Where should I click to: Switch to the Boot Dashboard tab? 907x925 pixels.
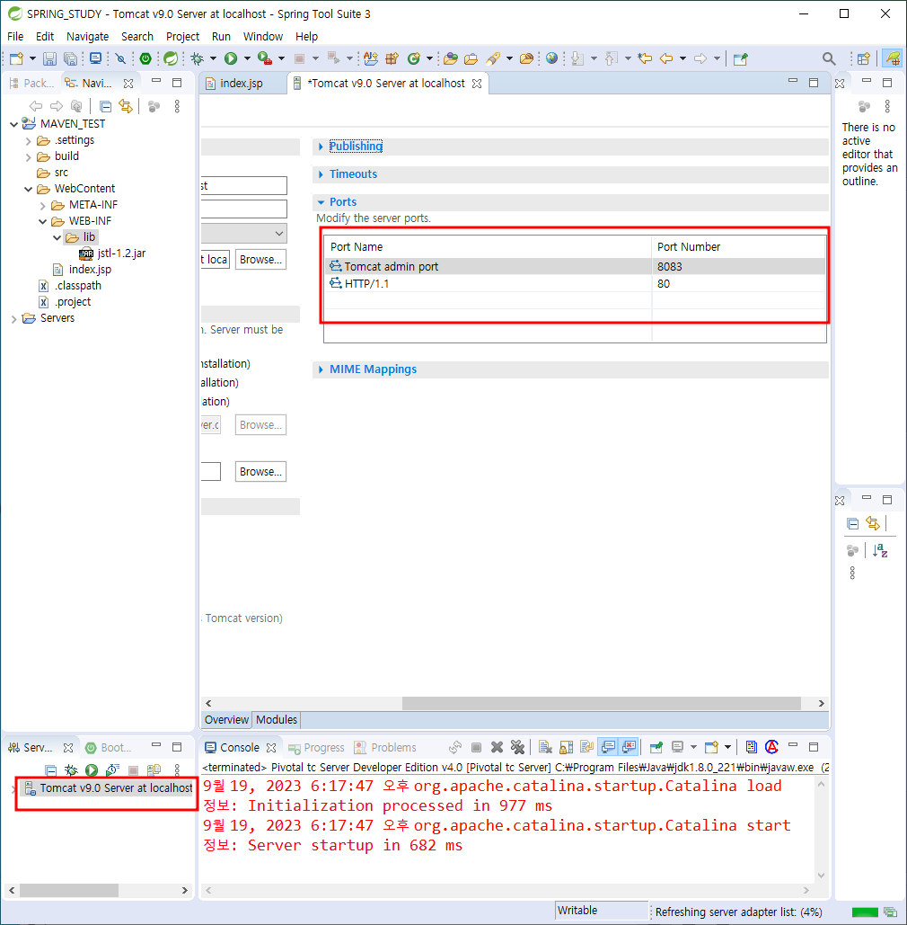tap(109, 747)
